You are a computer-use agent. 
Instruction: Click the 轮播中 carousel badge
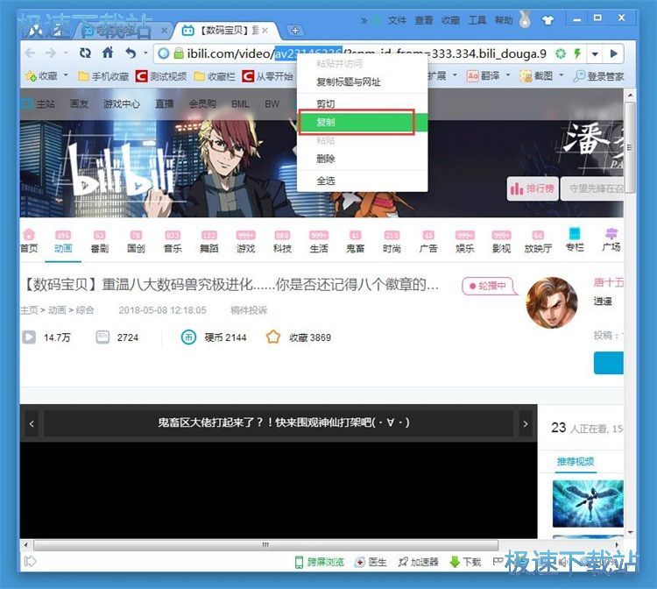click(x=488, y=286)
